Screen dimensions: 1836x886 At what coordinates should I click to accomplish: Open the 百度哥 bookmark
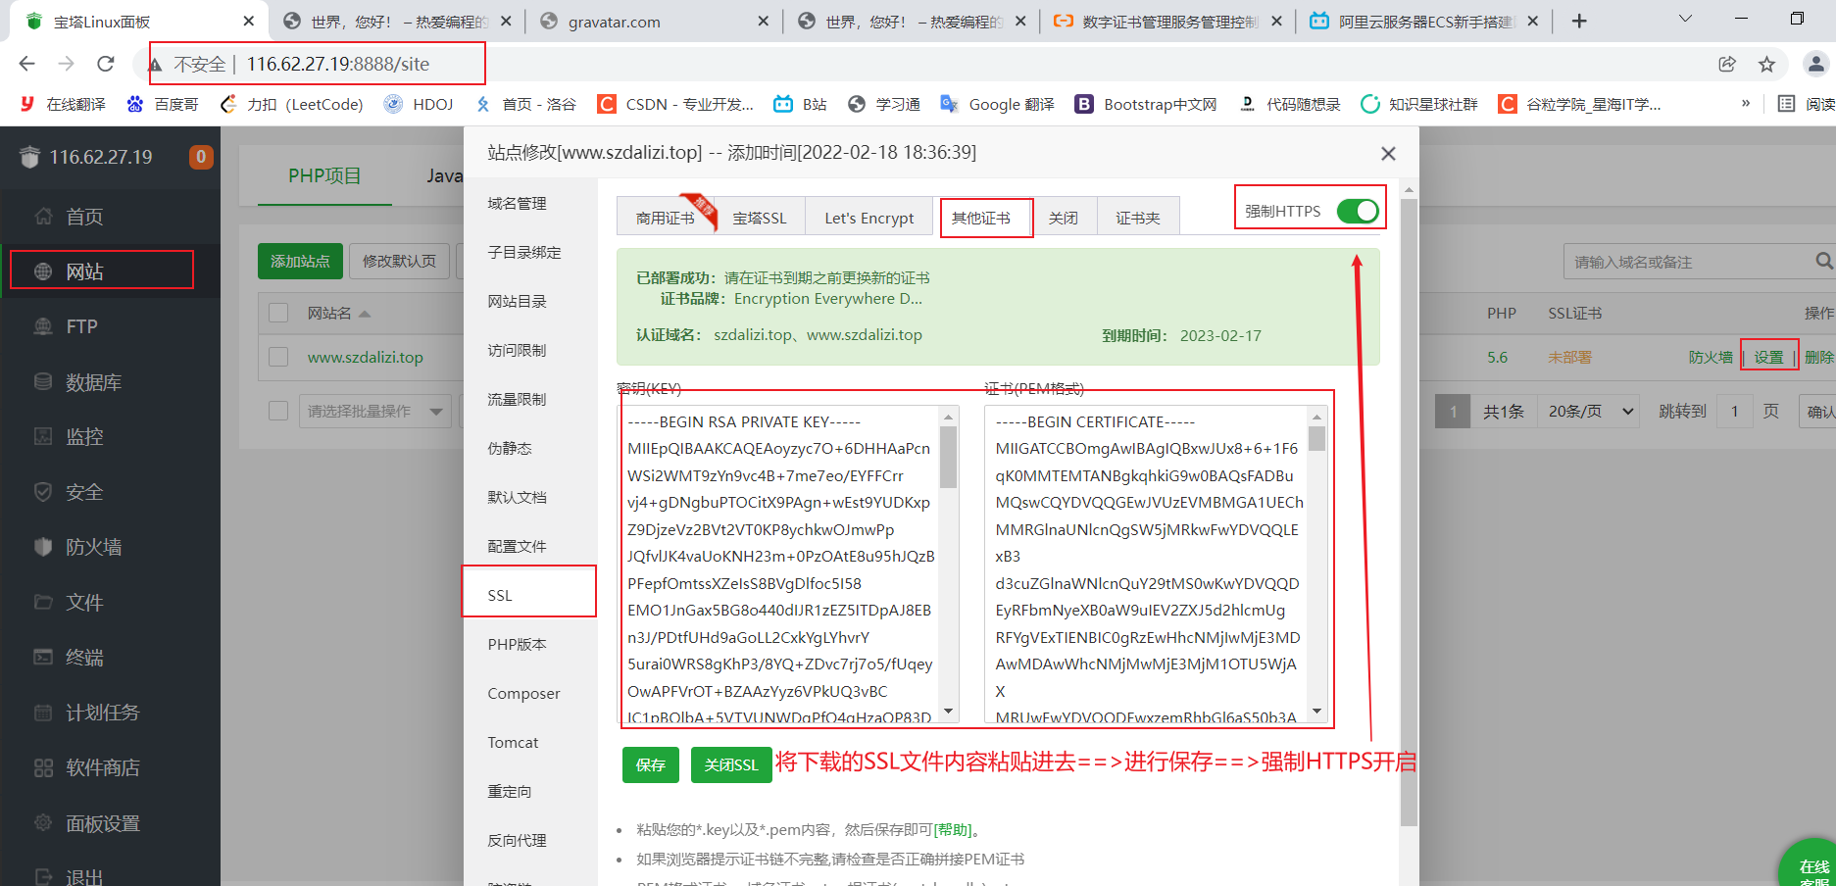click(163, 104)
